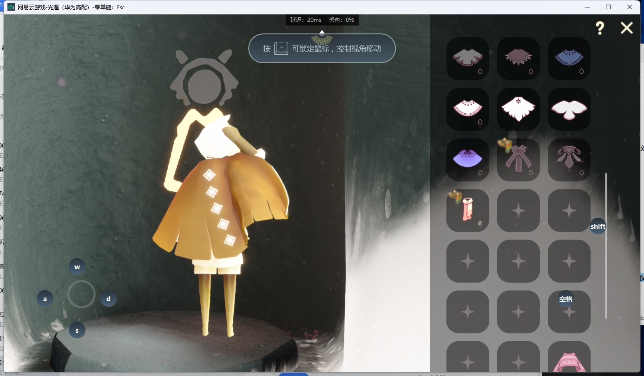The width and height of the screenshot is (644, 376).
Task: Click the virtual joystick ring
Action: [81, 294]
